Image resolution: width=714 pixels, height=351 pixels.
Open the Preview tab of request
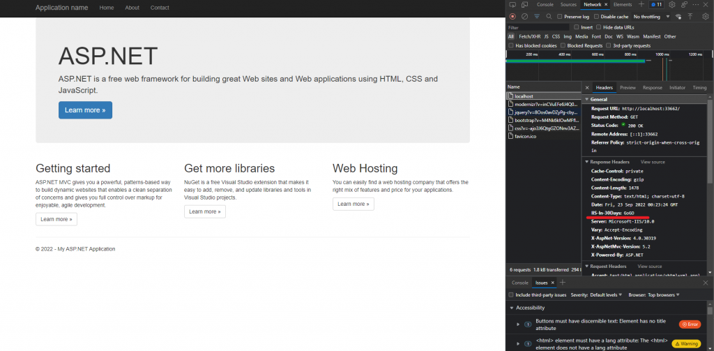[628, 87]
